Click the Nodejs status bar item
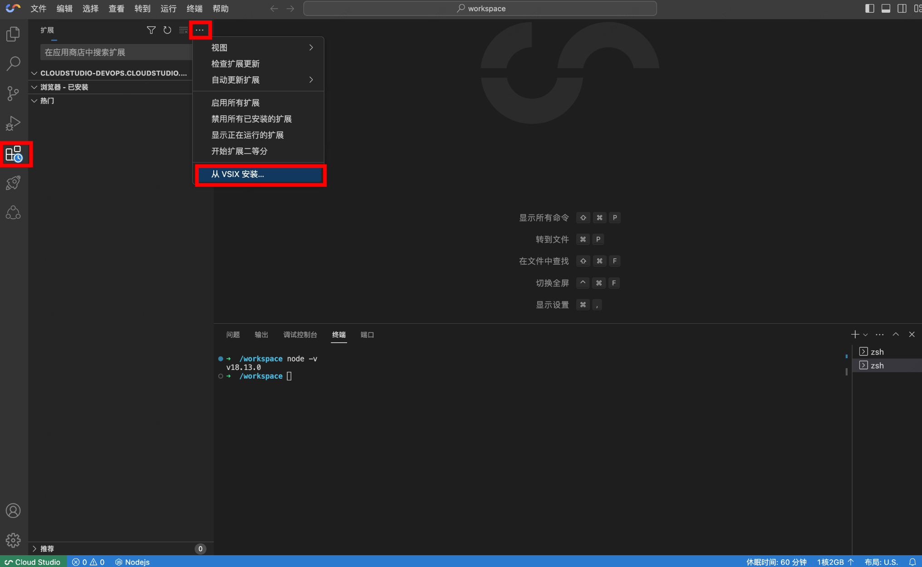The height and width of the screenshot is (567, 922). (132, 562)
